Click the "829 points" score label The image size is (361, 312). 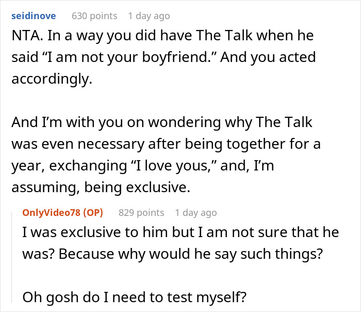point(141,212)
